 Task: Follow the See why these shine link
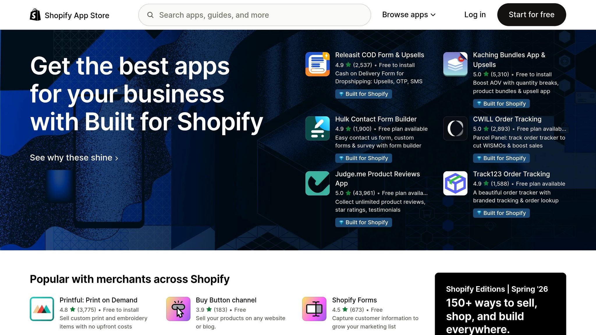74,158
